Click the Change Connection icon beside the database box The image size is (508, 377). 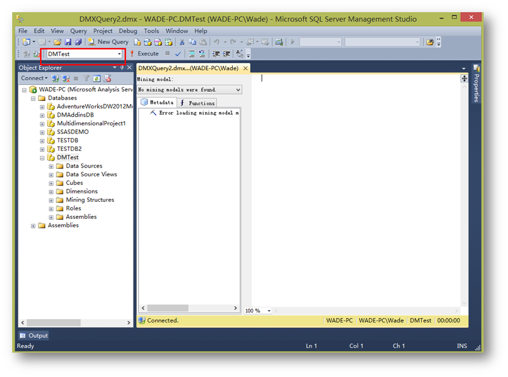[x=37, y=54]
